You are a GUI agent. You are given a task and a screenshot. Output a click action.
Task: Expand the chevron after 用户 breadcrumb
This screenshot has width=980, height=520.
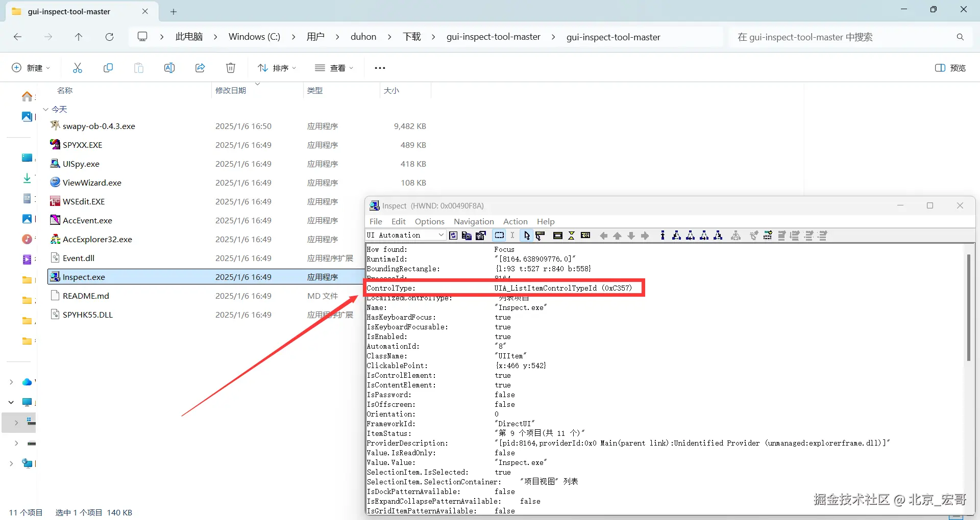[x=337, y=37]
